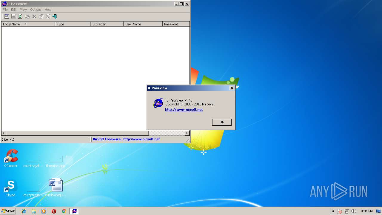Screen dimensions: 382x215
Task: Open the Edit menu
Action: (x=14, y=10)
